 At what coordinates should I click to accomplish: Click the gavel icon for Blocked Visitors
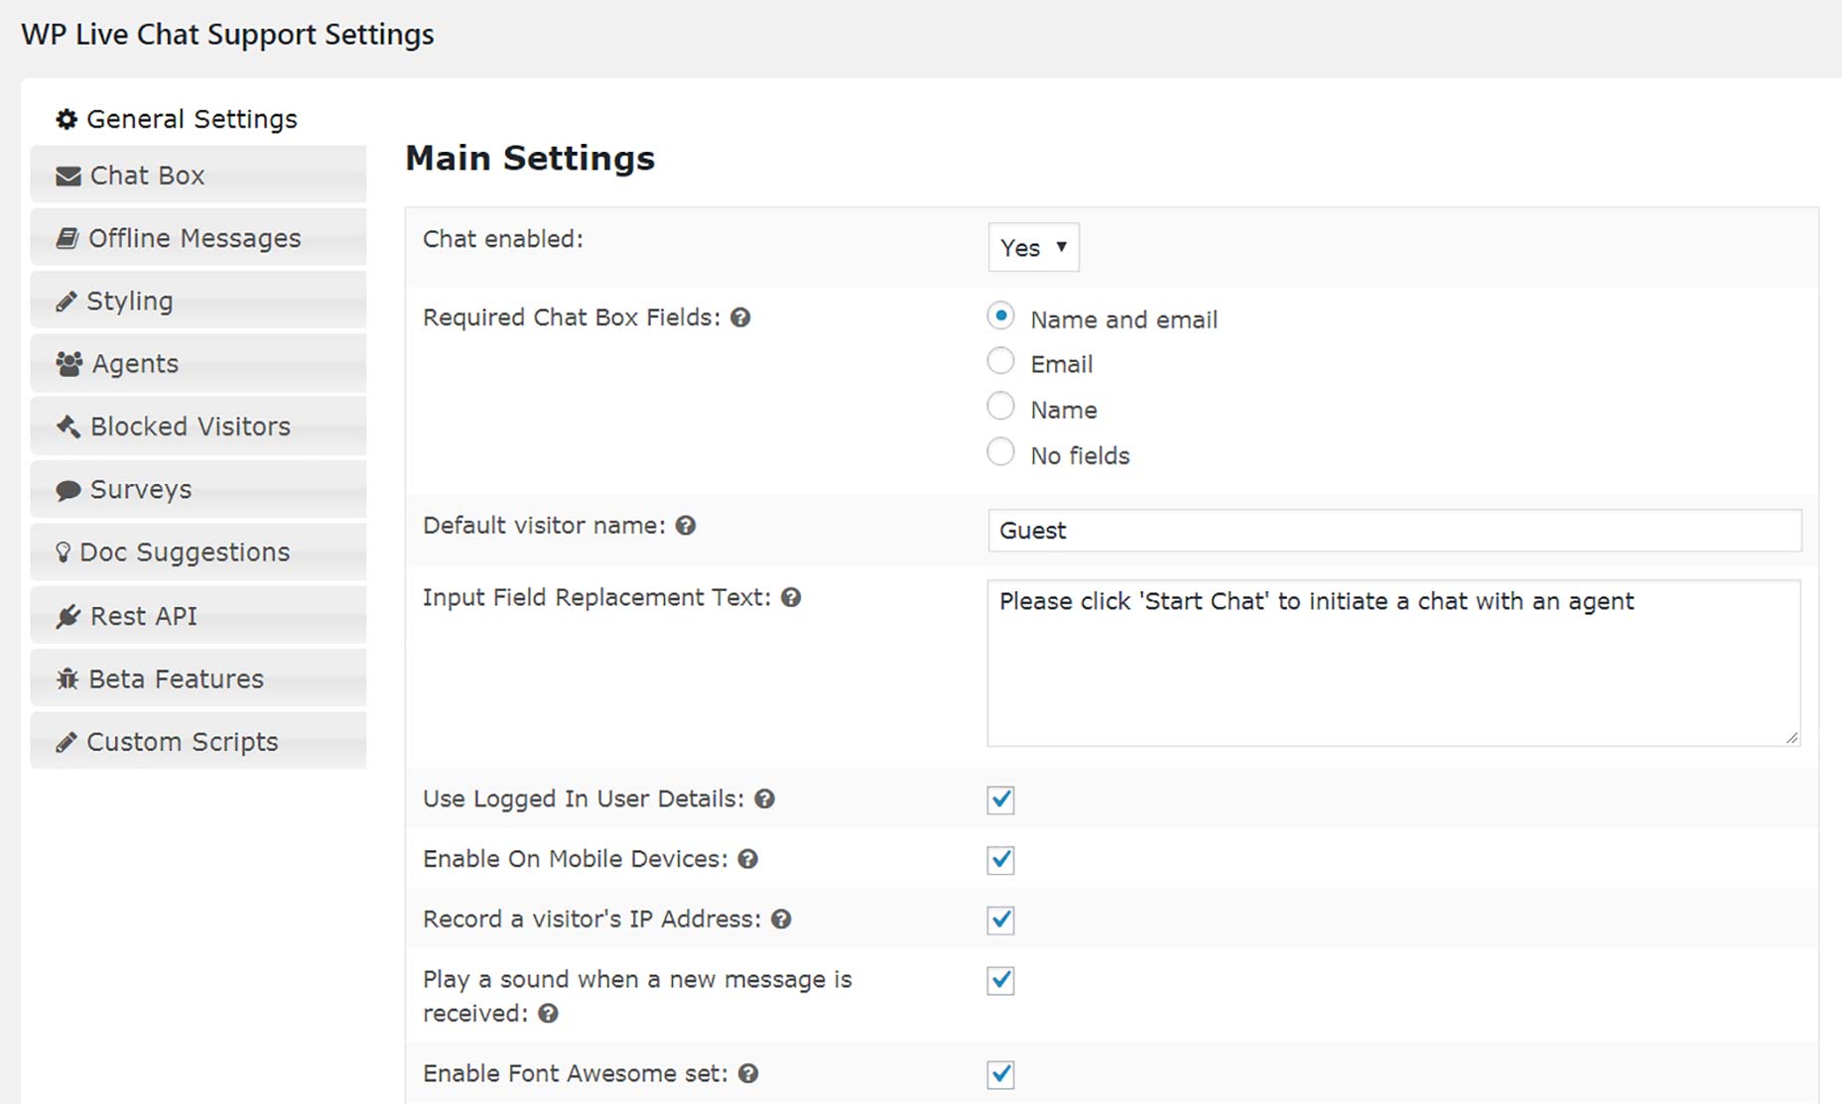(x=67, y=427)
